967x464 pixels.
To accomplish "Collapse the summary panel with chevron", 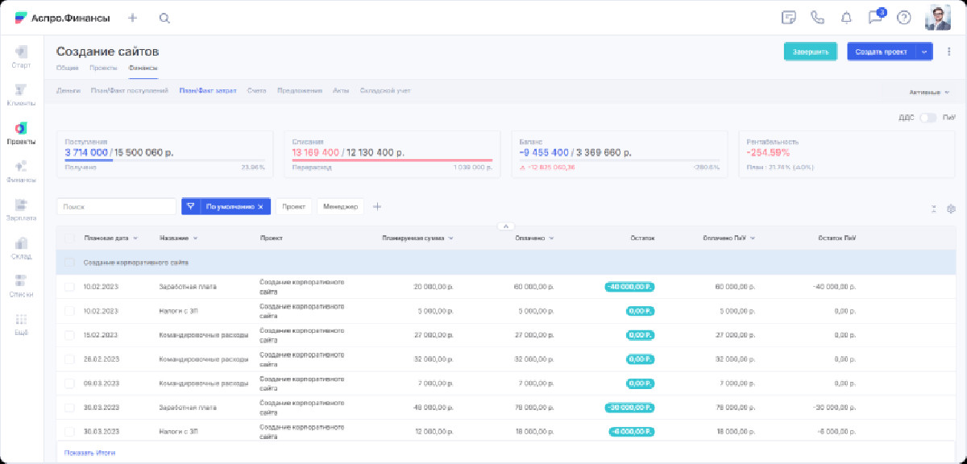I will pos(507,226).
